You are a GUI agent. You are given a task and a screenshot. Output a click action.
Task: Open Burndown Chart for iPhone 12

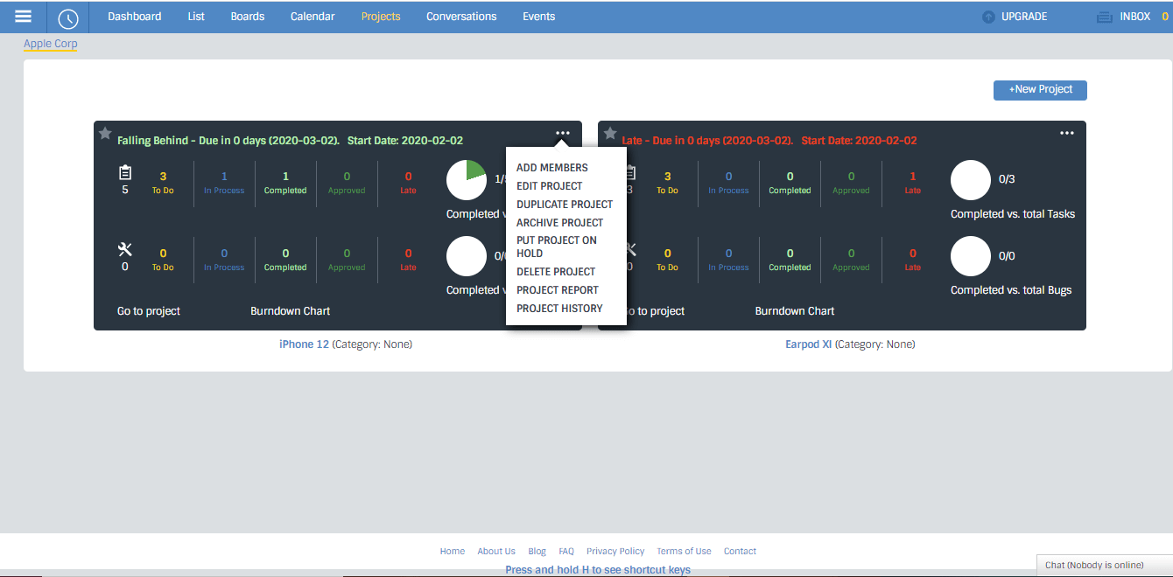coord(291,311)
